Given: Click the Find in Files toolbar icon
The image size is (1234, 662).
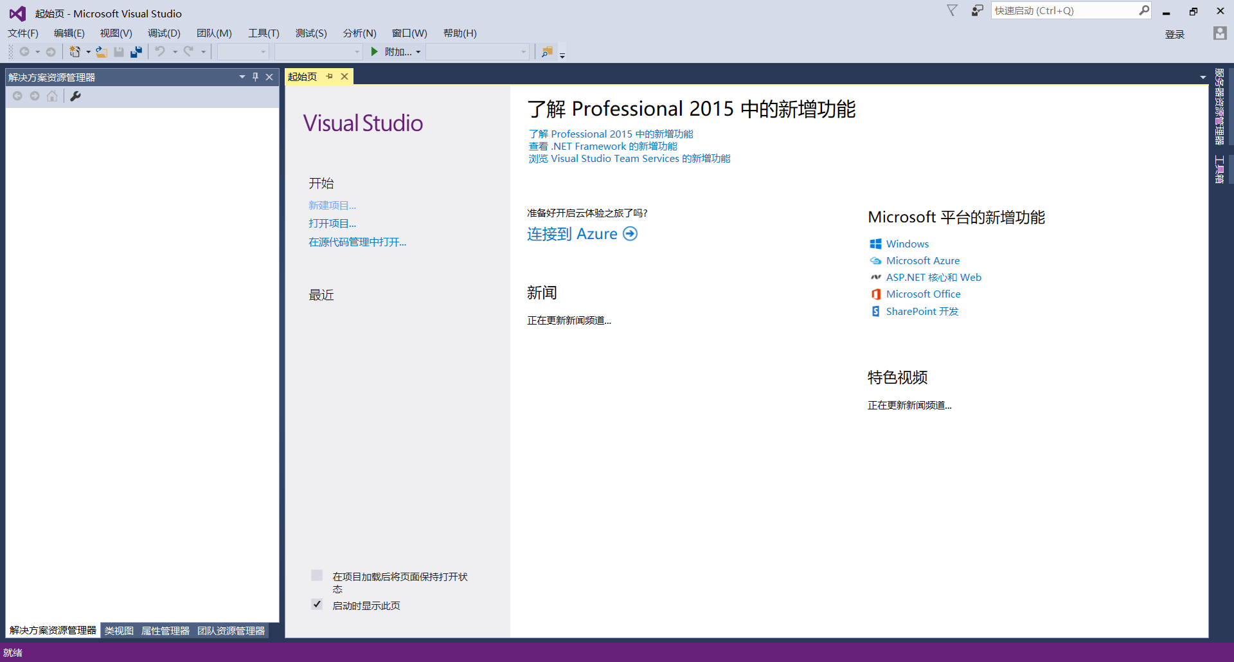Looking at the screenshot, I should pyautogui.click(x=547, y=51).
